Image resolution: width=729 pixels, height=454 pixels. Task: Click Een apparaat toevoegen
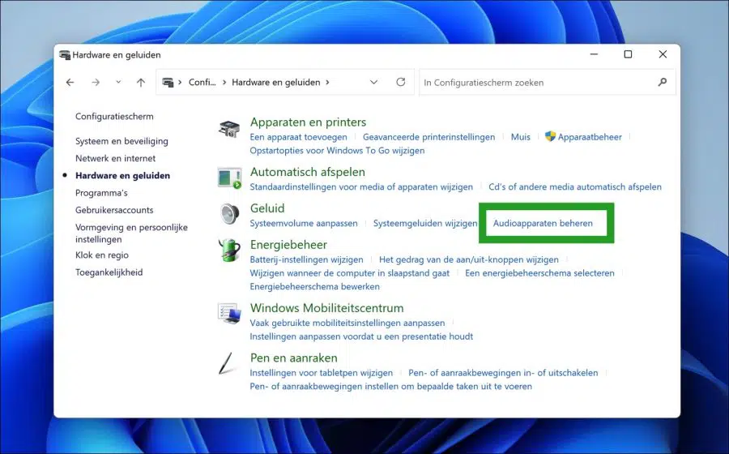pyautogui.click(x=298, y=137)
